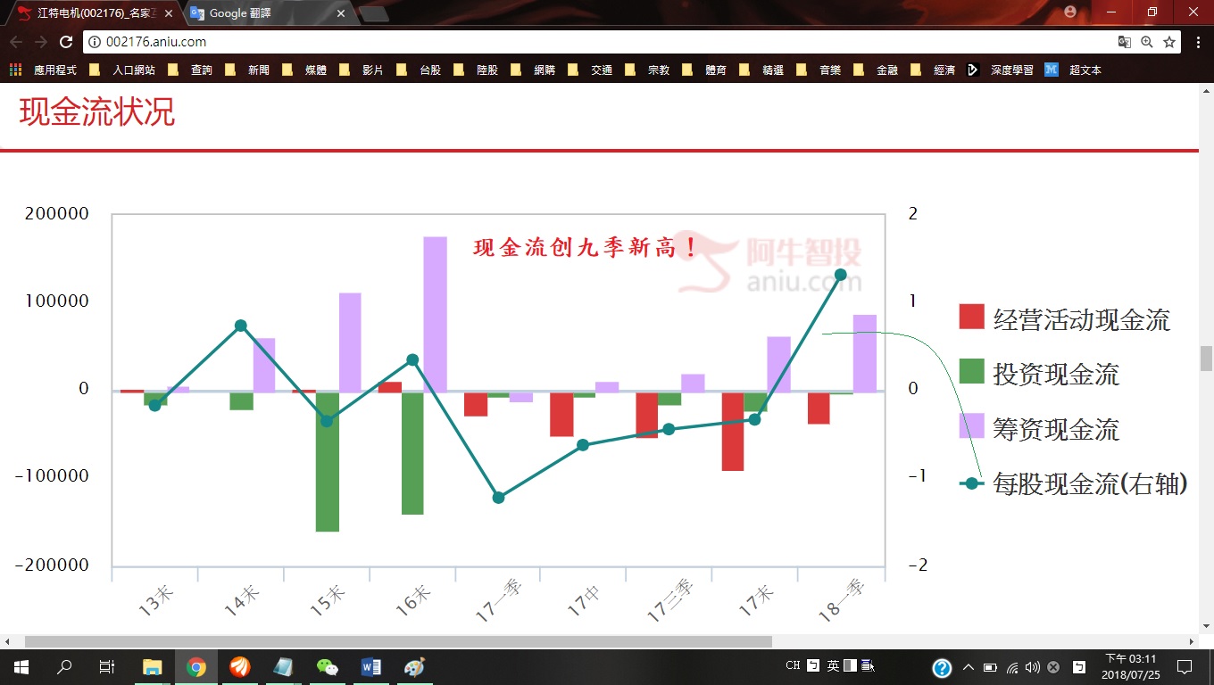Open the 宗教 bookmark folder
Screen dimensions: 1214x685
(648, 70)
